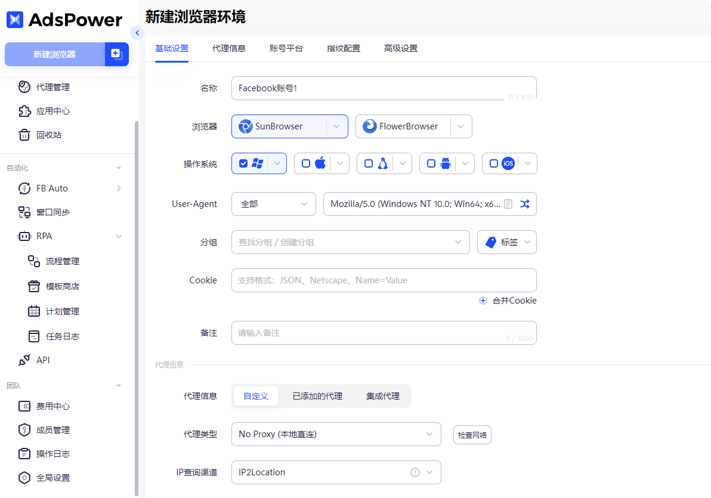Open 应用中心 from the sidebar
Viewport: 711px width, 498px height.
[44, 111]
